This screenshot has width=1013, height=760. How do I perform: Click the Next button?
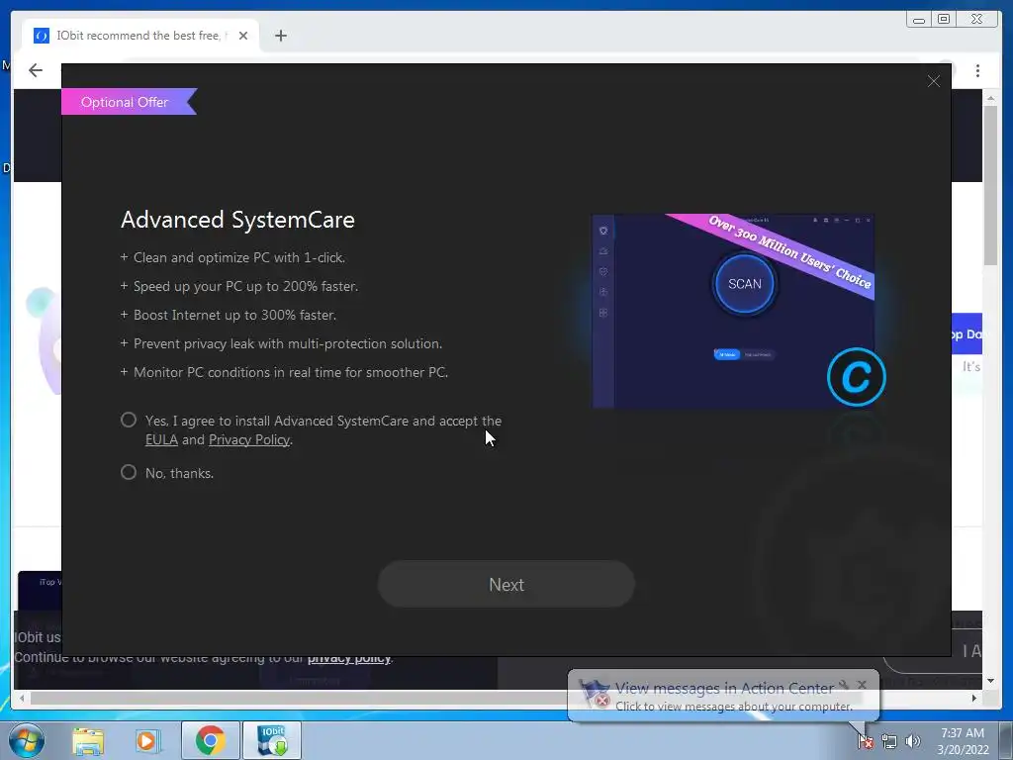(x=506, y=584)
